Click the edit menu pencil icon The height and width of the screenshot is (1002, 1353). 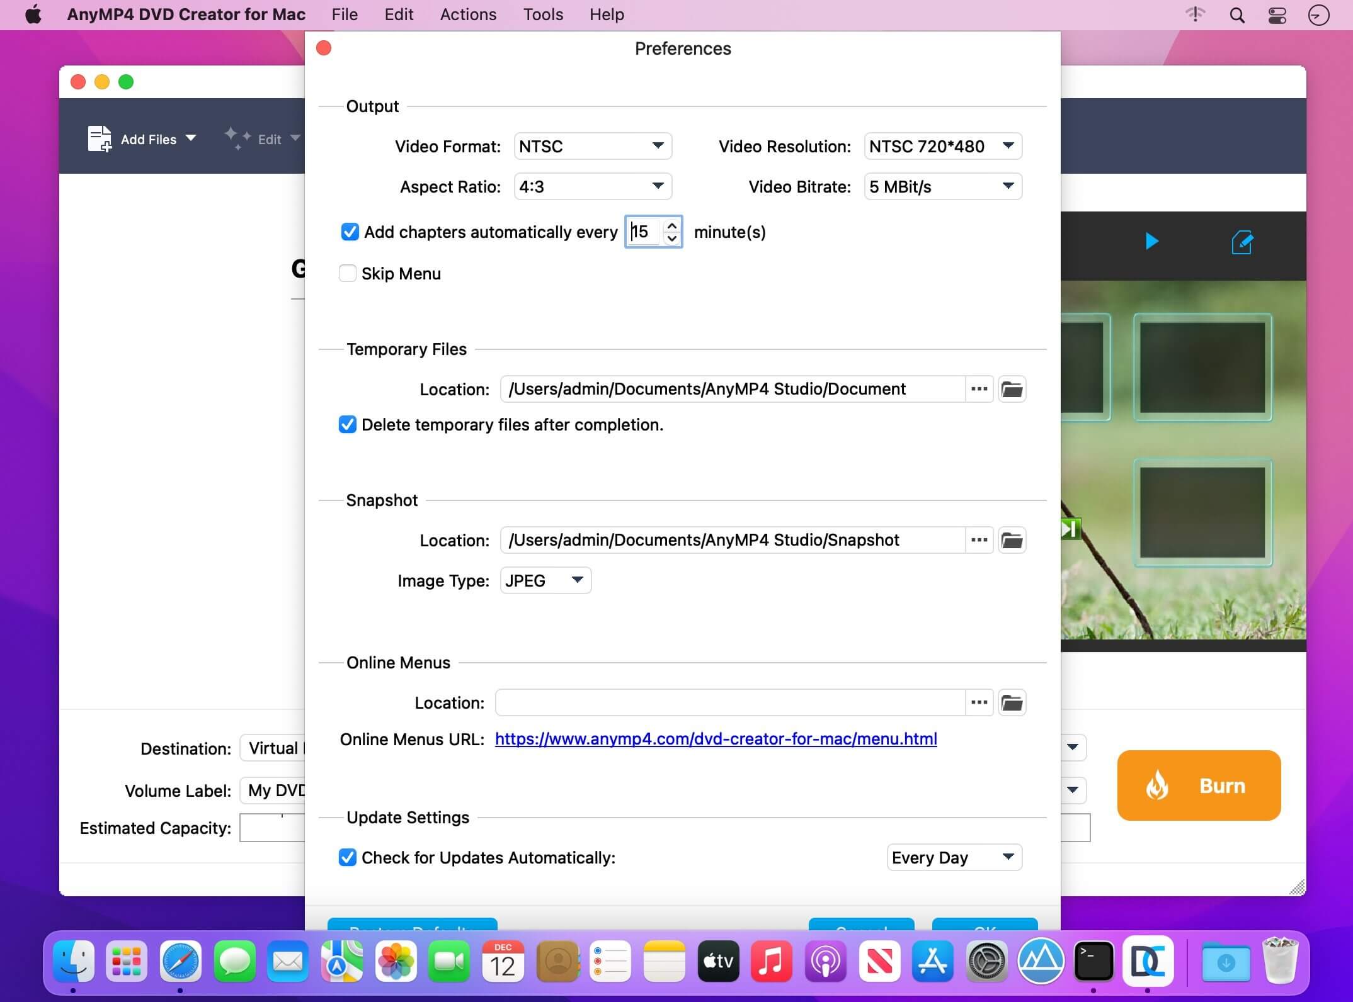coord(1242,242)
